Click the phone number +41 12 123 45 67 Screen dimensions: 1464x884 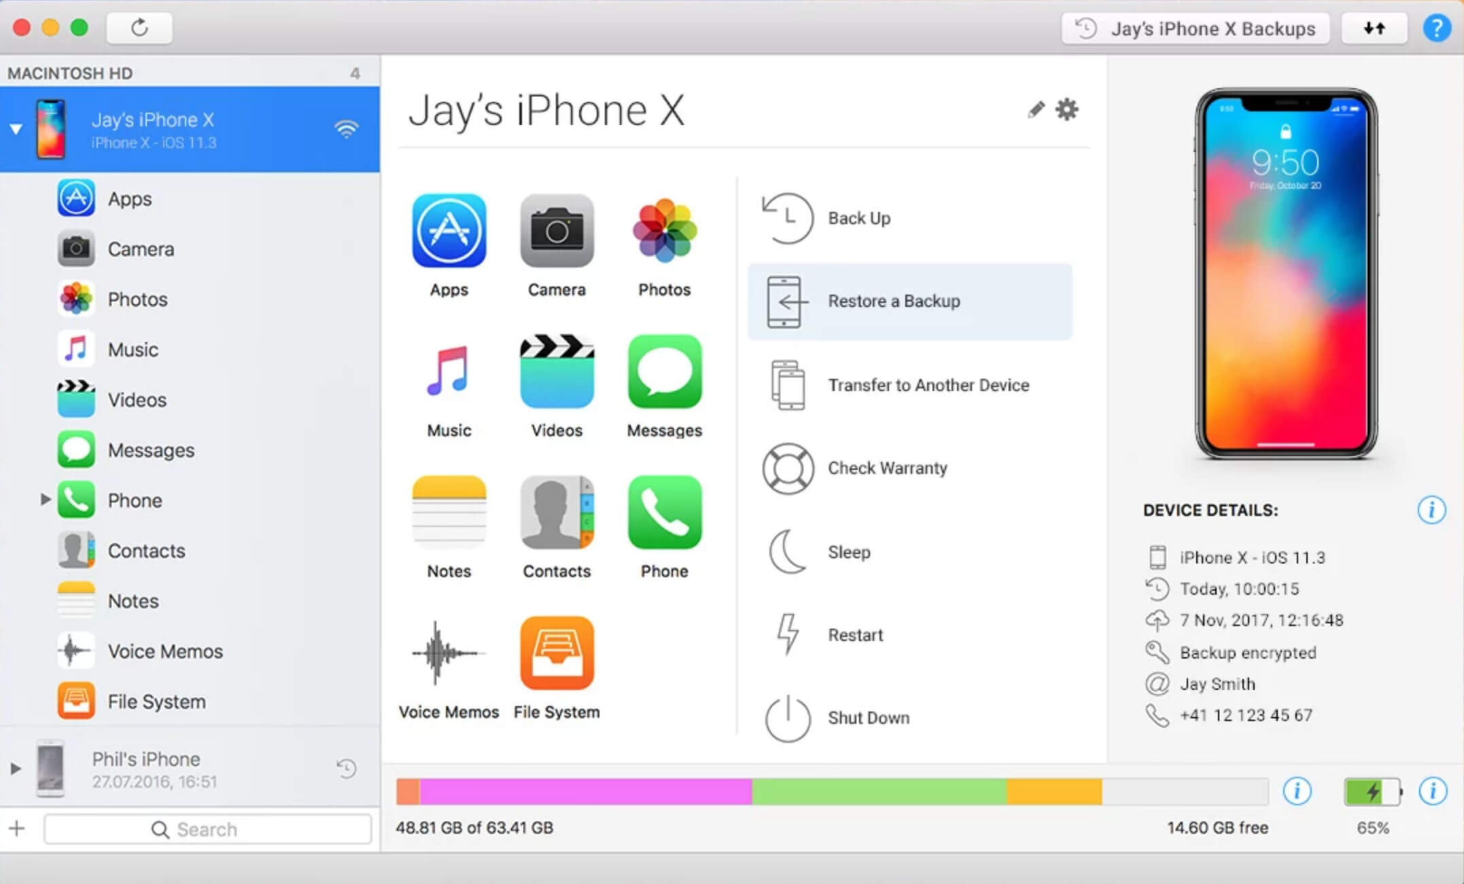[x=1246, y=715]
